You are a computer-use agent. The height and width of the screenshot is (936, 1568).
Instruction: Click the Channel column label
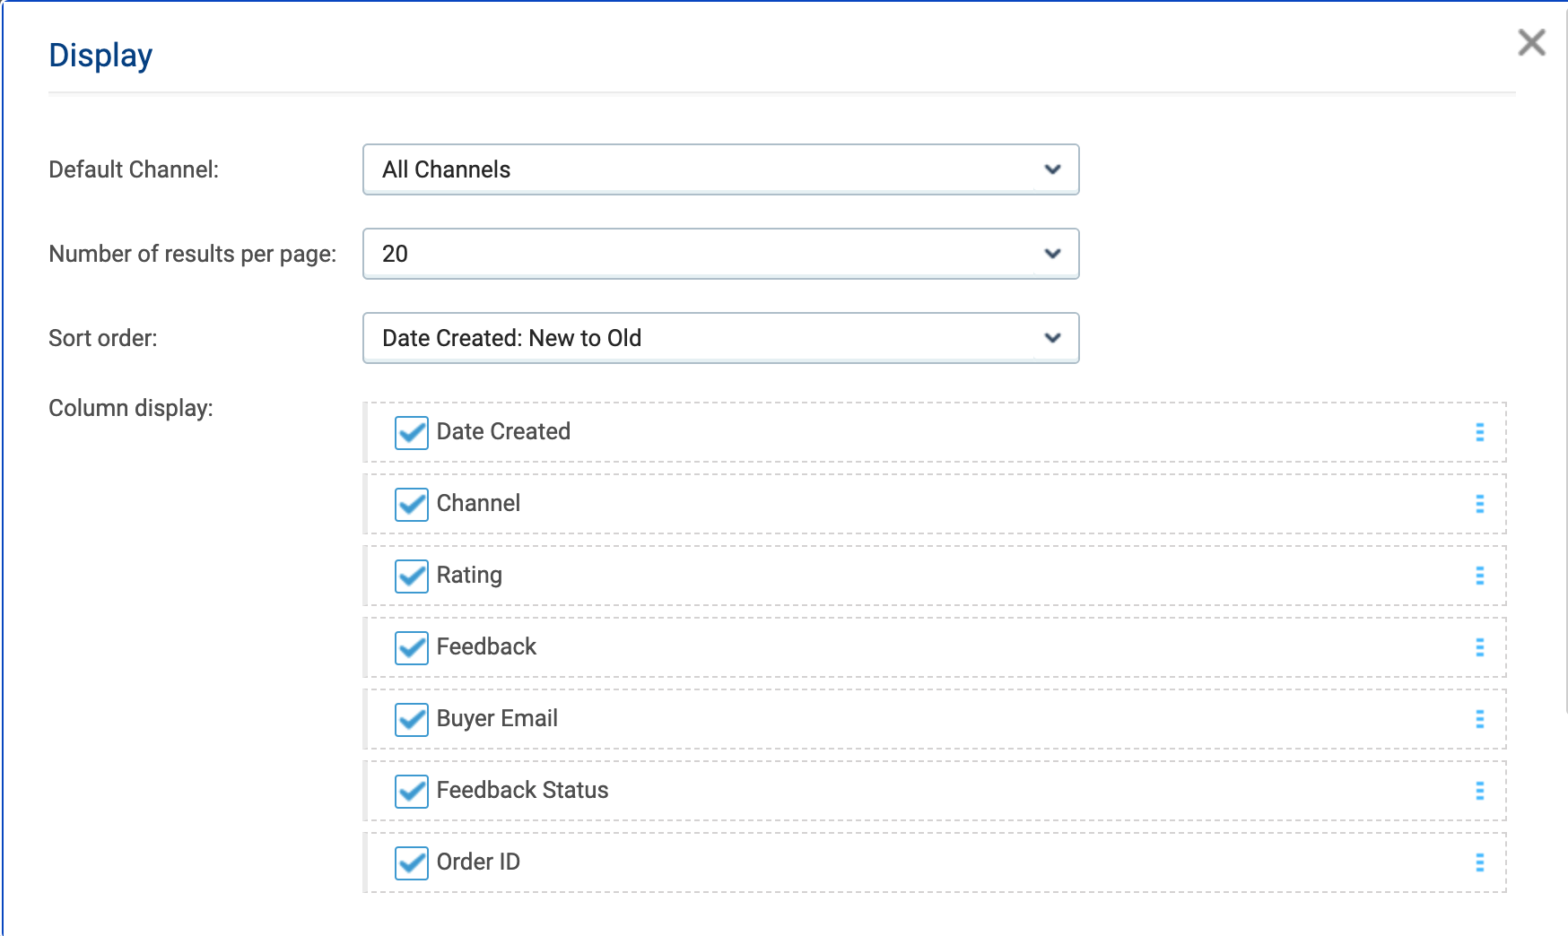(x=478, y=503)
